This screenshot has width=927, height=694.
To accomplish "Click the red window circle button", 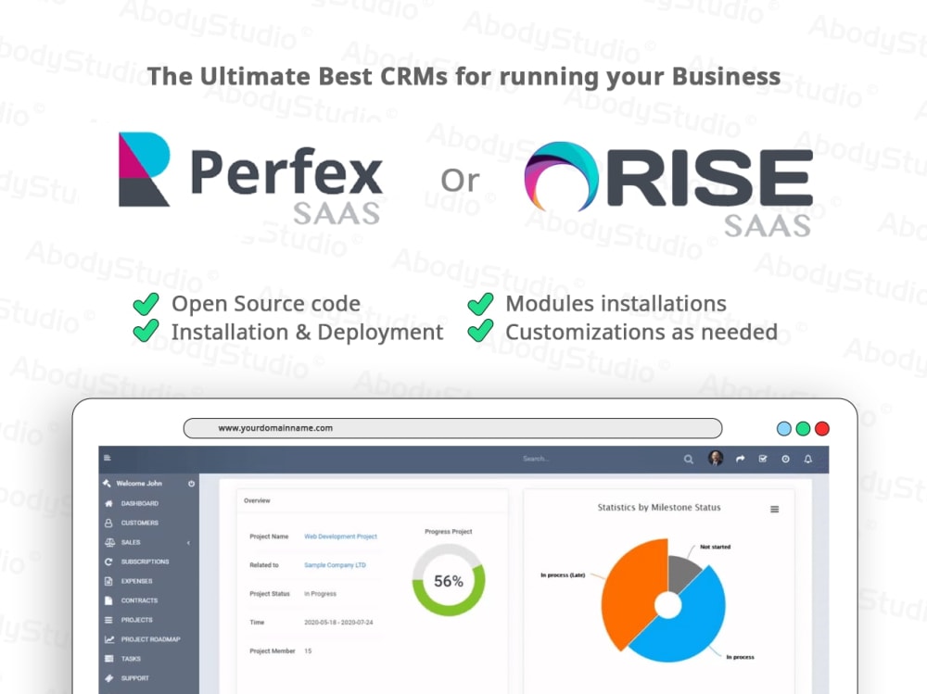I will [821, 429].
